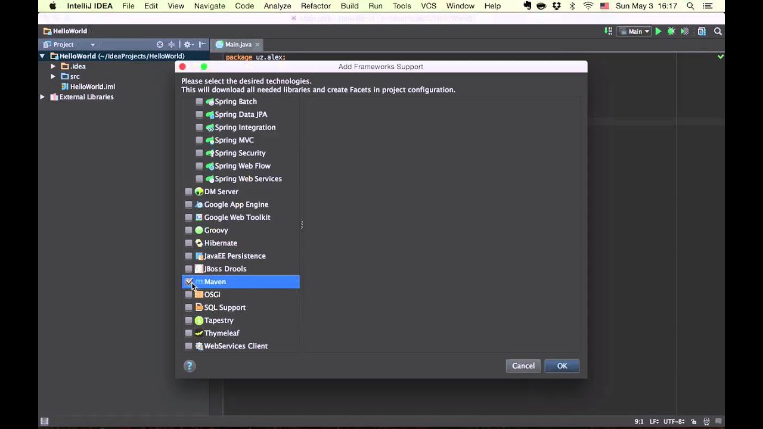
Task: Click the Make Project build icon
Action: pyautogui.click(x=608, y=32)
